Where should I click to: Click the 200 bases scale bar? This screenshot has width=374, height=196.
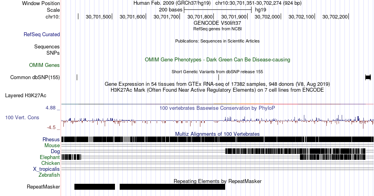(218, 10)
